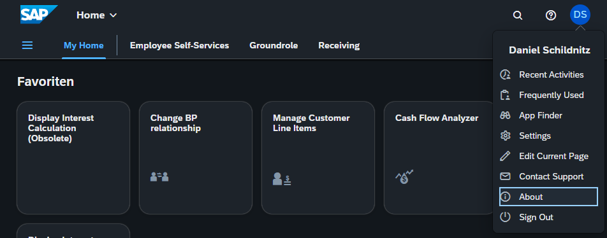Open the hamburger navigation menu icon

point(27,46)
